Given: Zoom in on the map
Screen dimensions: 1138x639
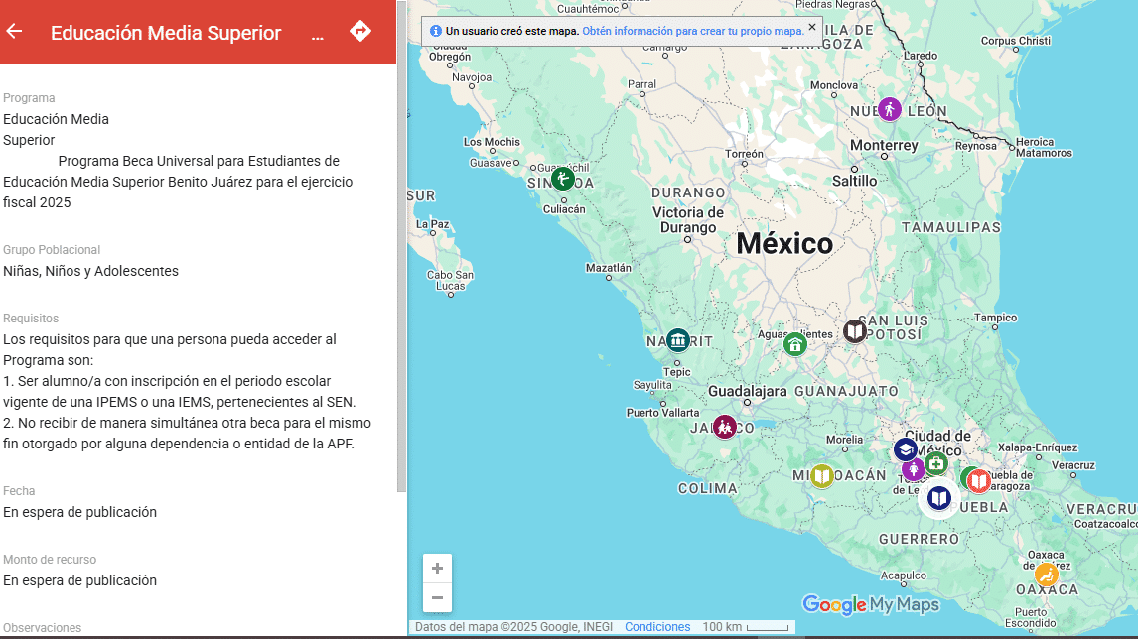Looking at the screenshot, I should [x=437, y=569].
